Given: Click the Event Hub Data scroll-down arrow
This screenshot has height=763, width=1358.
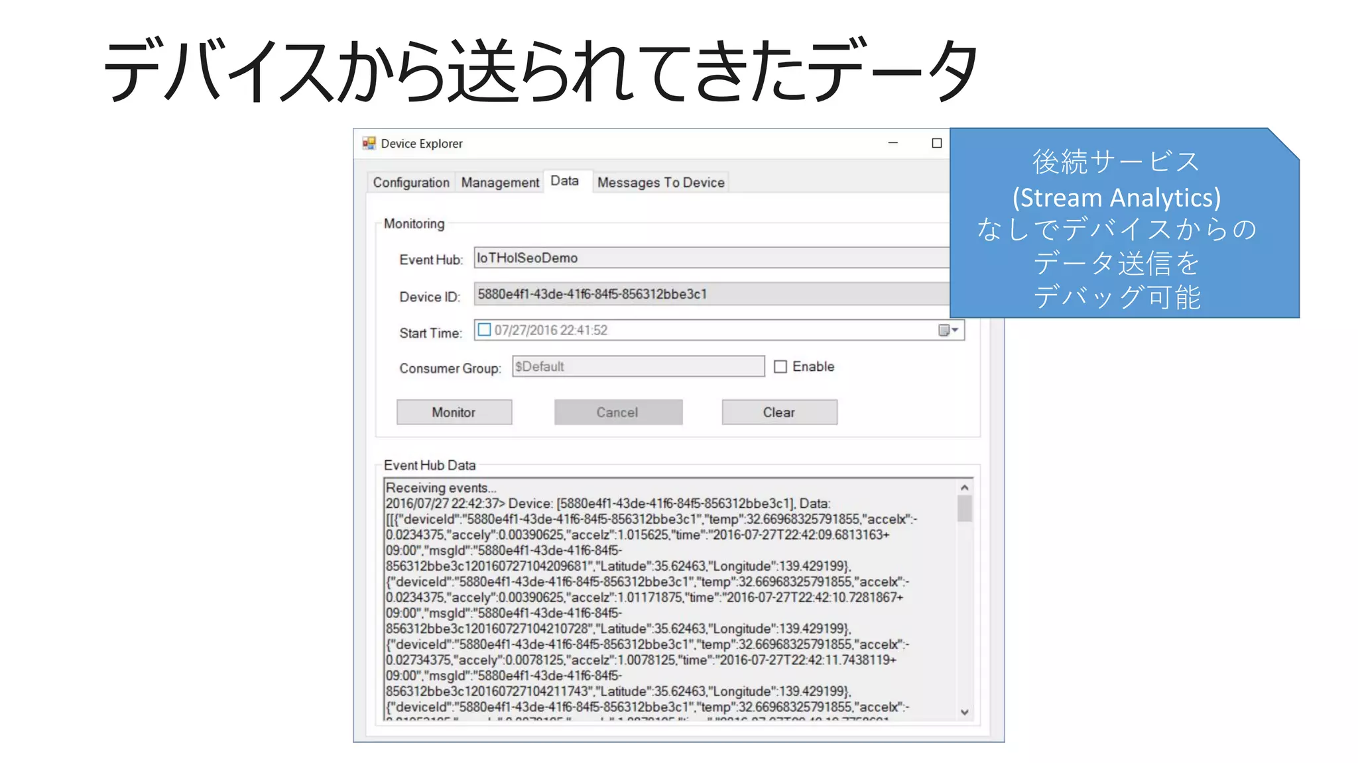Looking at the screenshot, I should [x=965, y=712].
